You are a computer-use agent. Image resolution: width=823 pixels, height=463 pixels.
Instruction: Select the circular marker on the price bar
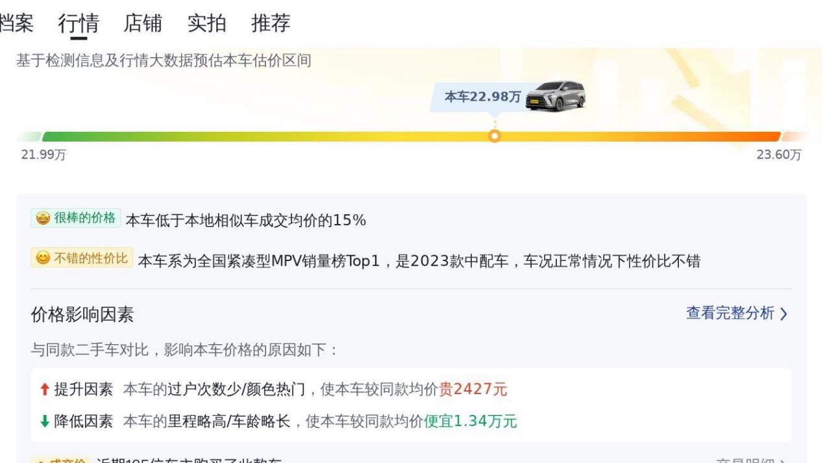(495, 136)
